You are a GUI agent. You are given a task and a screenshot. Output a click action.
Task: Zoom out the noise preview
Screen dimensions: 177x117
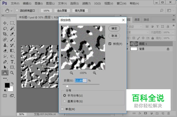pyautogui.click(x=71, y=73)
